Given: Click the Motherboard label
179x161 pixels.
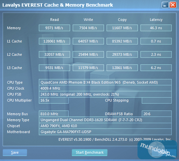Looking at the screenshot, I should (x=18, y=132).
